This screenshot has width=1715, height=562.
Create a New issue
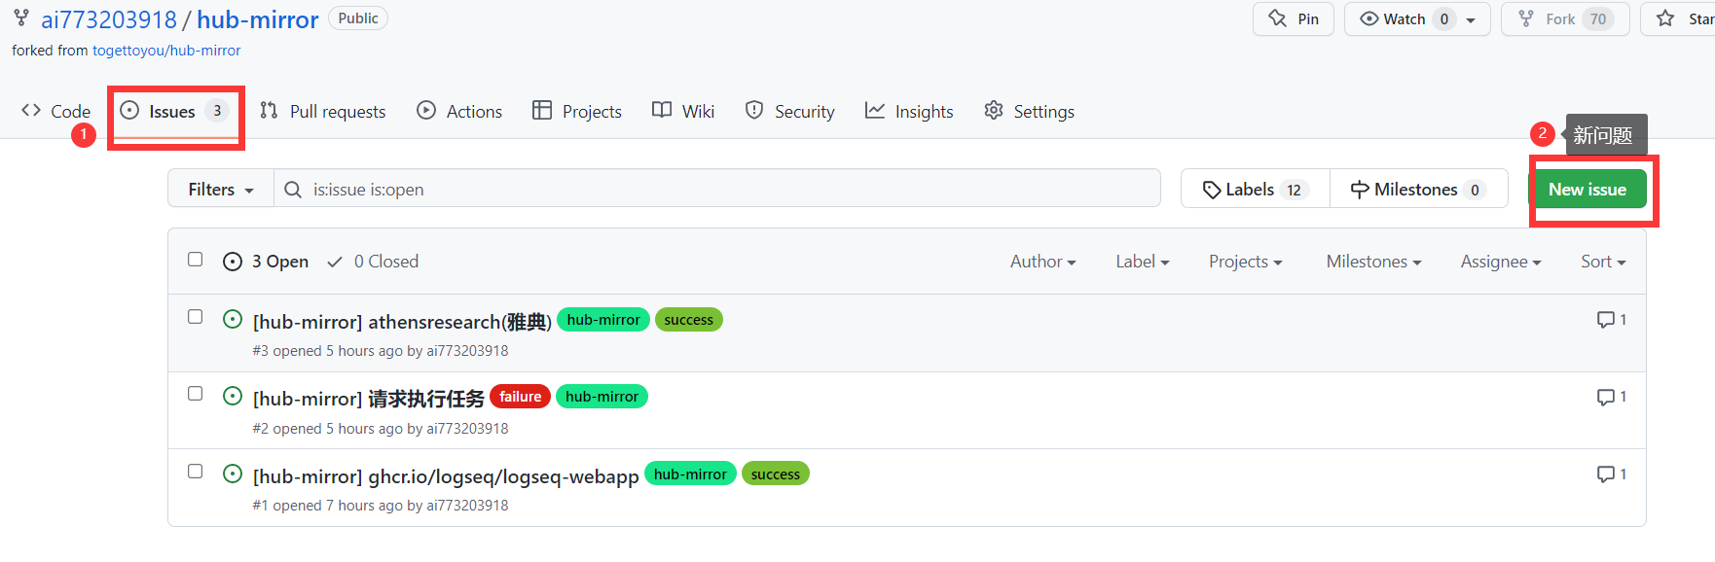pyautogui.click(x=1587, y=190)
